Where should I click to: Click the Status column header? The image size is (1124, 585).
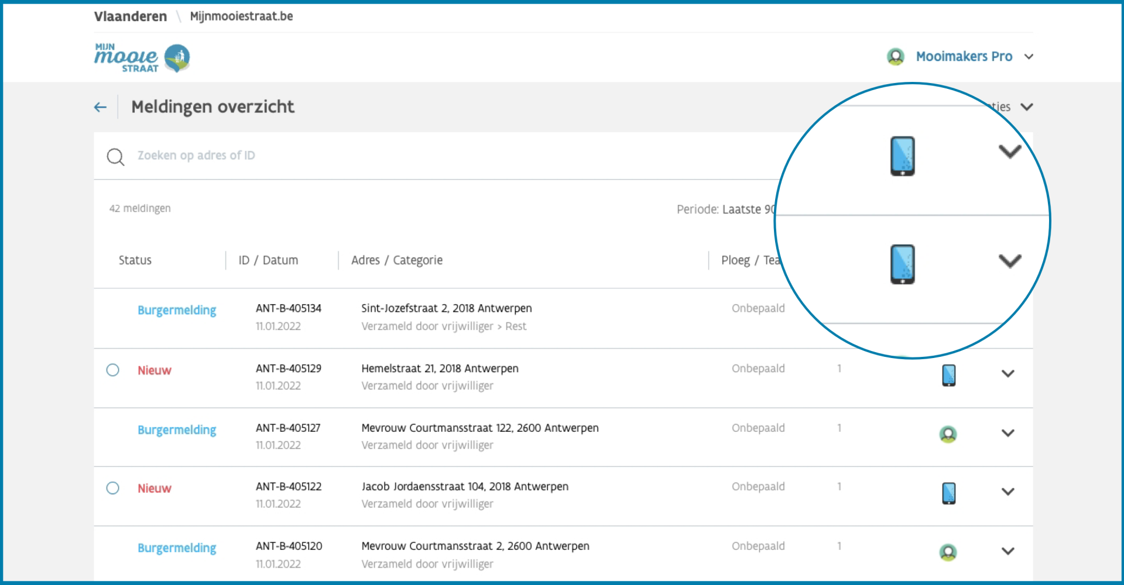tap(135, 260)
